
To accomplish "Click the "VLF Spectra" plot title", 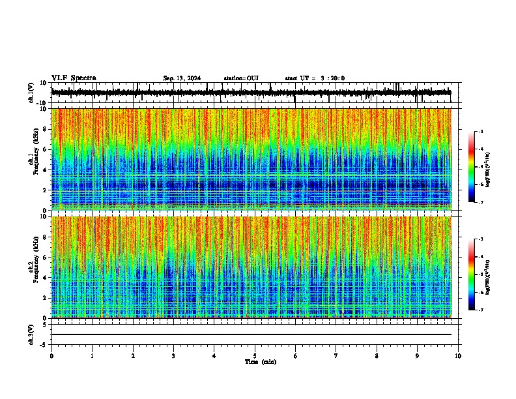I will tap(74, 78).
